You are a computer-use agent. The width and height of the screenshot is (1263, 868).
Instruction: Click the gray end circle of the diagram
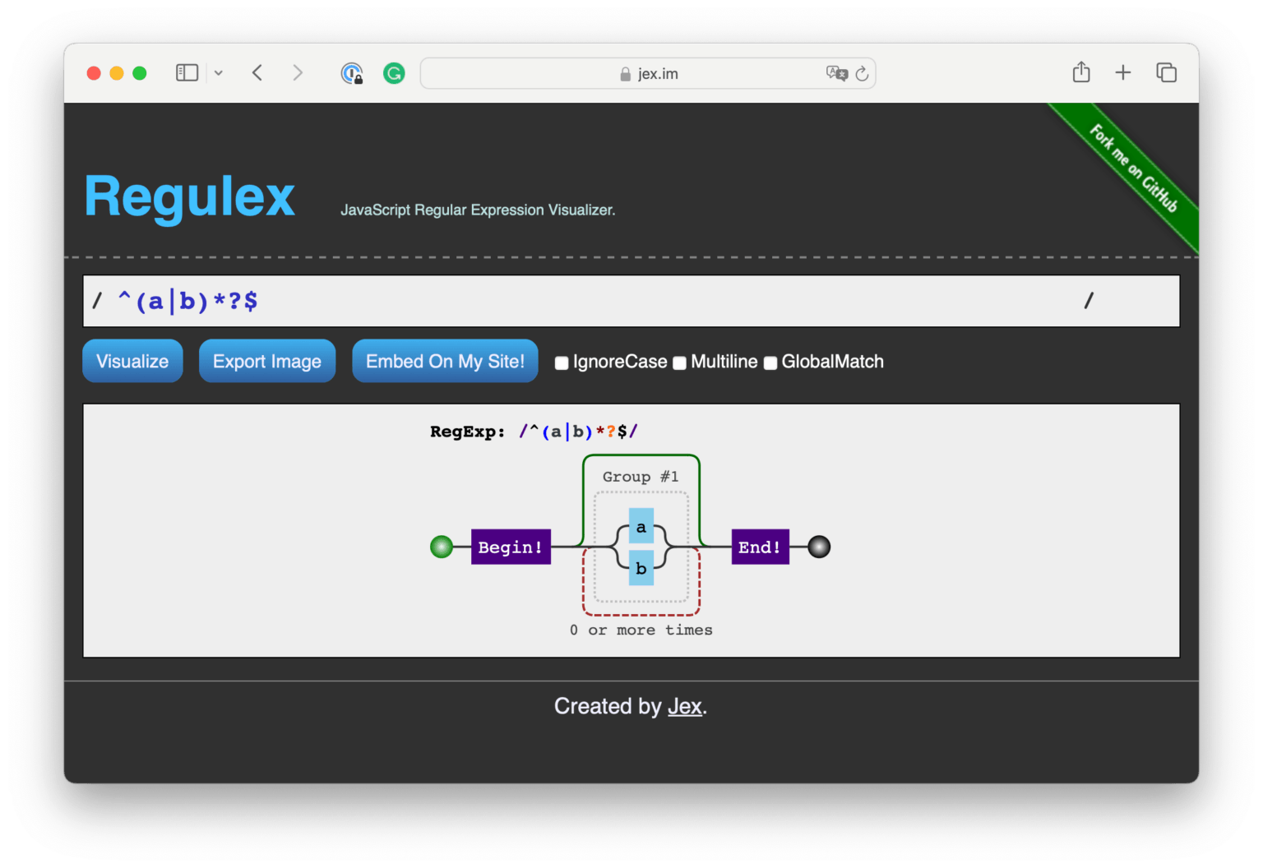[819, 547]
